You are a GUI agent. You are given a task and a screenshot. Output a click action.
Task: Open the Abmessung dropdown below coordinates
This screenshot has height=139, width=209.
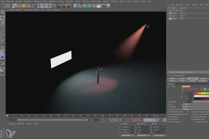143,136
